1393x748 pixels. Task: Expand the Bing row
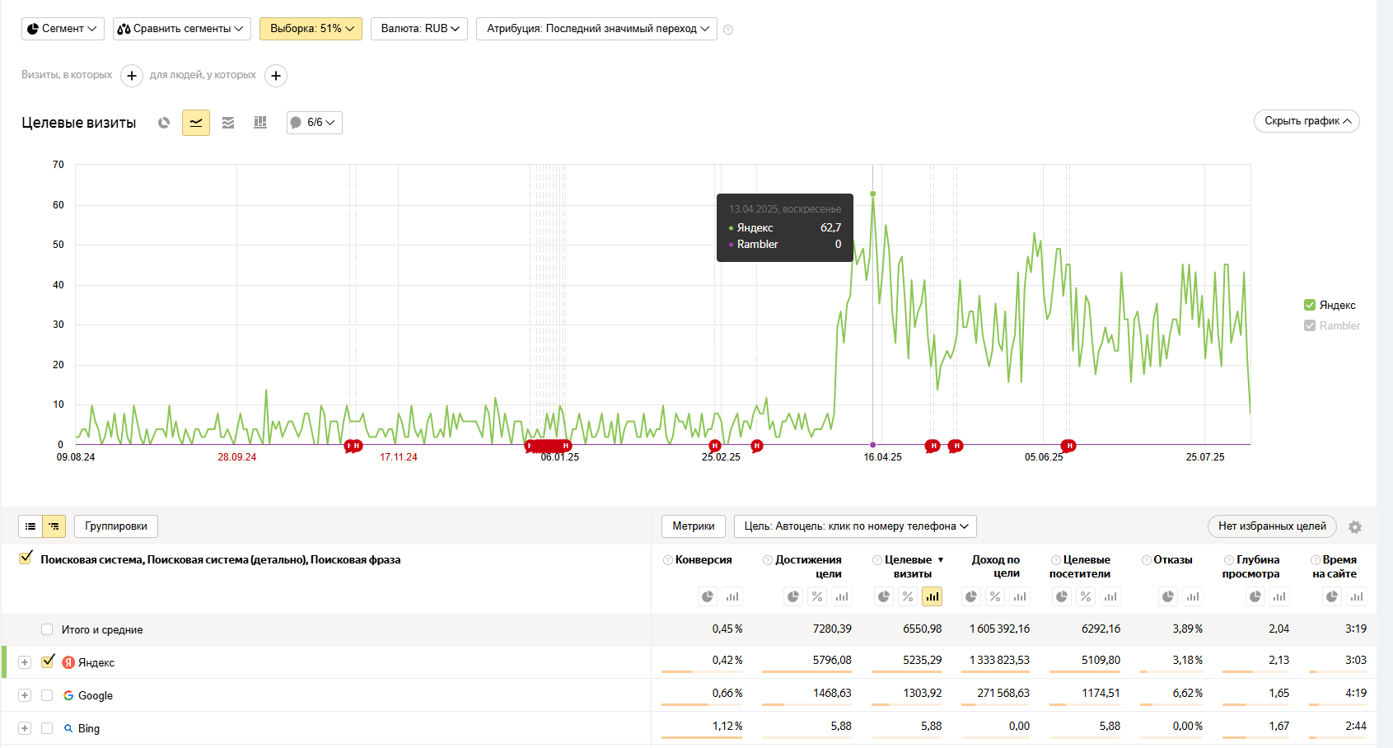[x=25, y=728]
